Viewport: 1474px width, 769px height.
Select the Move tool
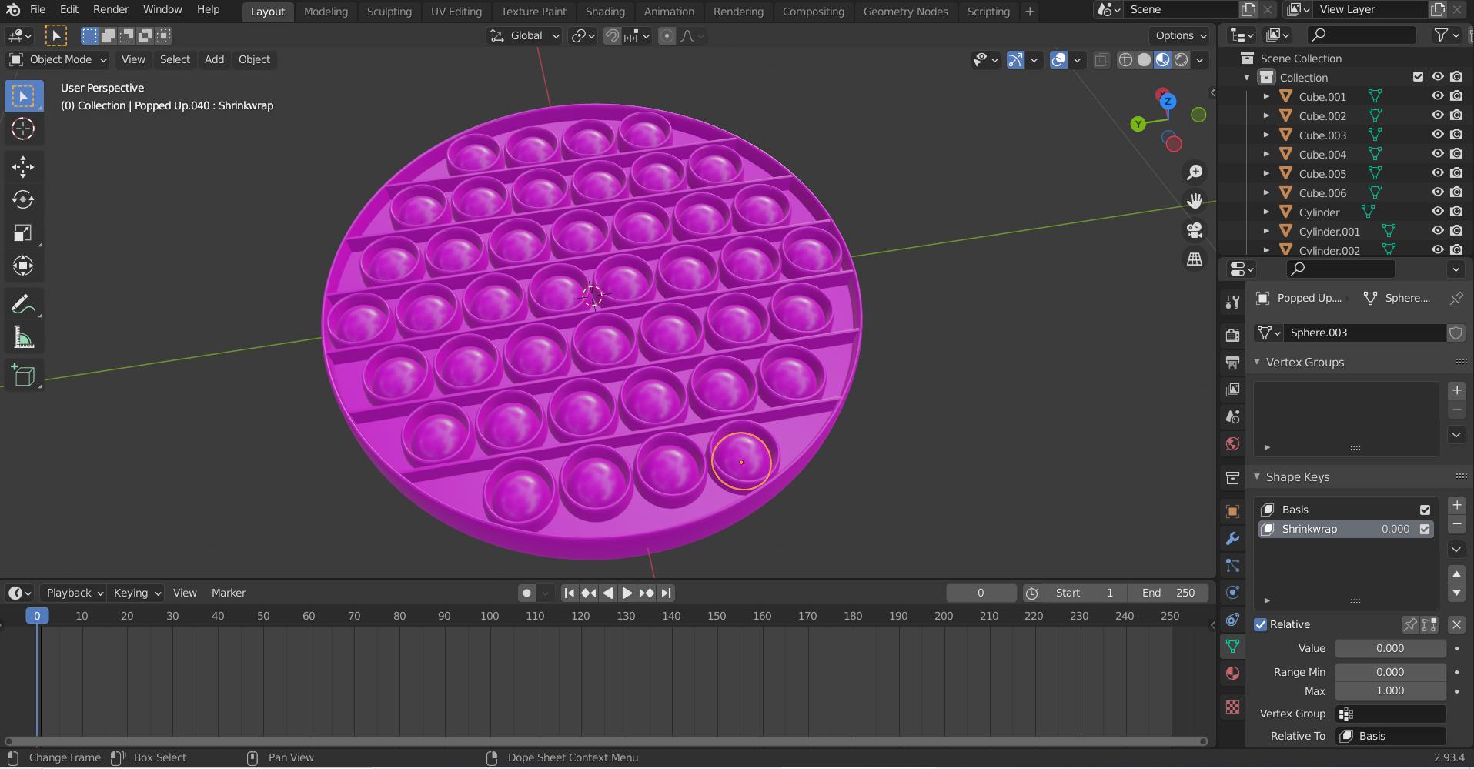pos(23,166)
